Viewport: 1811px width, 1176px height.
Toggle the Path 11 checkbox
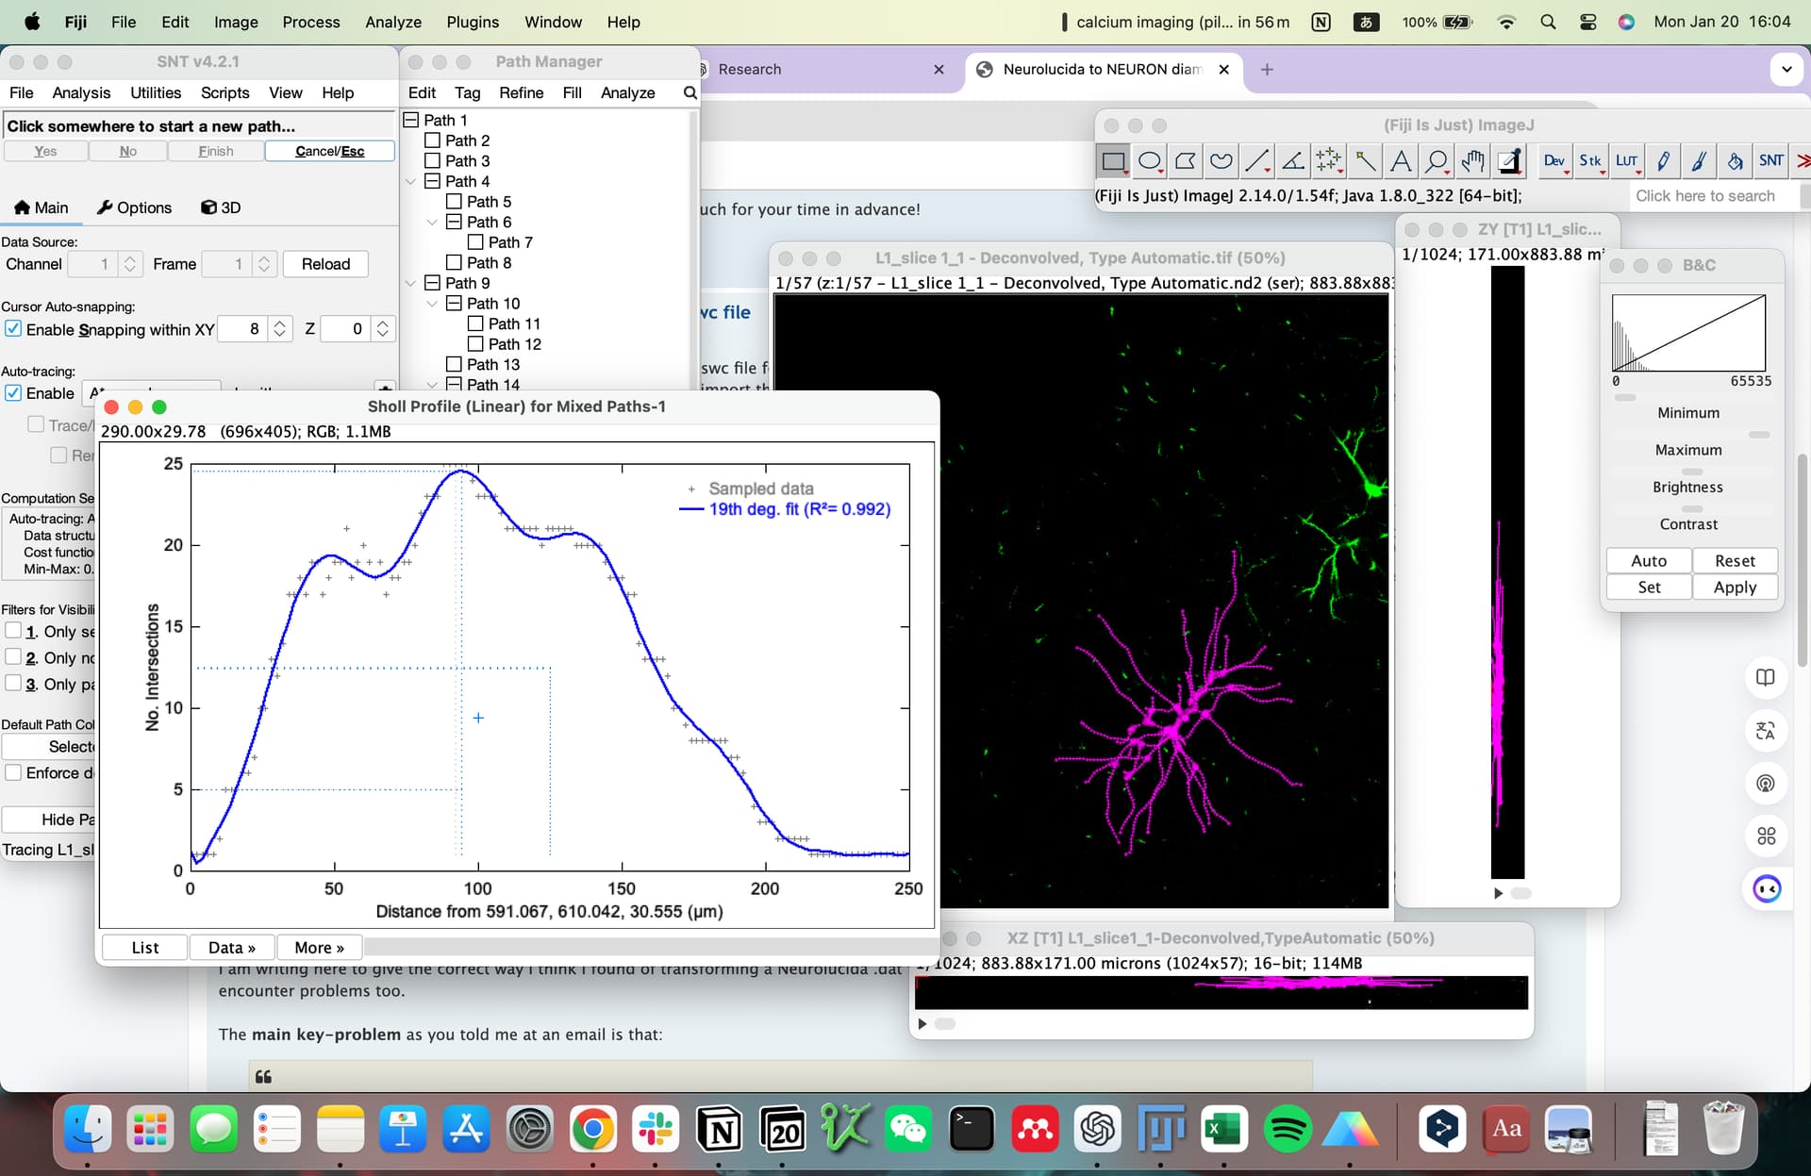477,323
